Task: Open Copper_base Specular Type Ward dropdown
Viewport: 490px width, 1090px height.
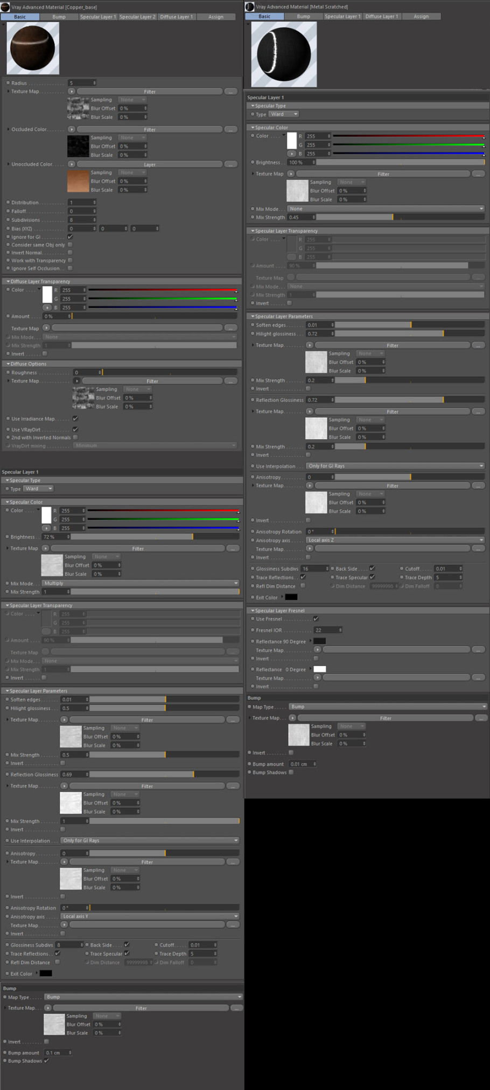Action: [39, 489]
